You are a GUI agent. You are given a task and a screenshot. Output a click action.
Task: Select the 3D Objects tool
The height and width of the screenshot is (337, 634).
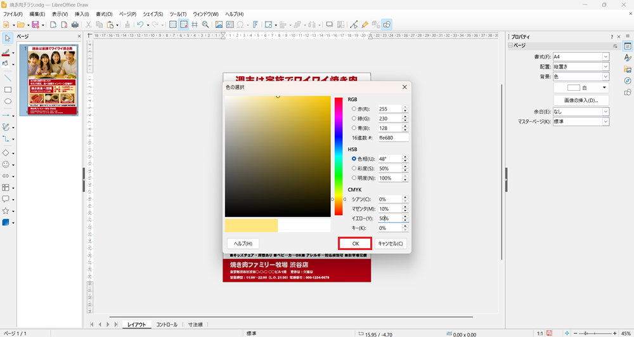coord(6,223)
